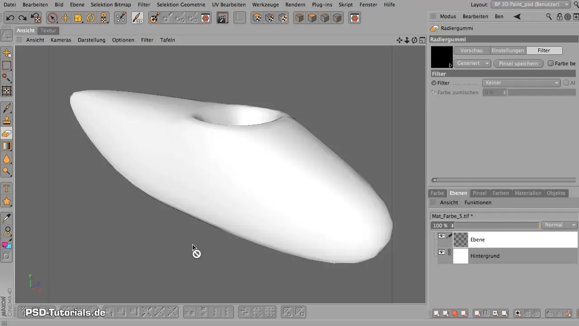This screenshot has height=326, width=579.
Task: Click the viewport rotate camera icon
Action: [x=414, y=40]
